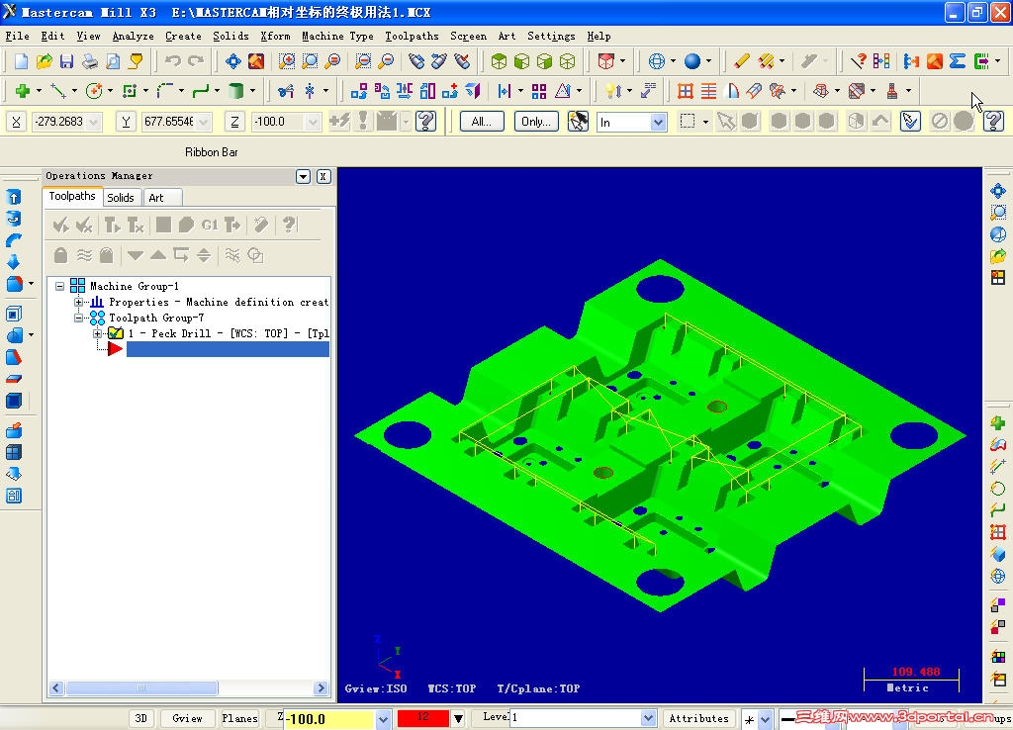Image resolution: width=1013 pixels, height=730 pixels.
Task: Click the Attributes button in status bar
Action: 698,718
